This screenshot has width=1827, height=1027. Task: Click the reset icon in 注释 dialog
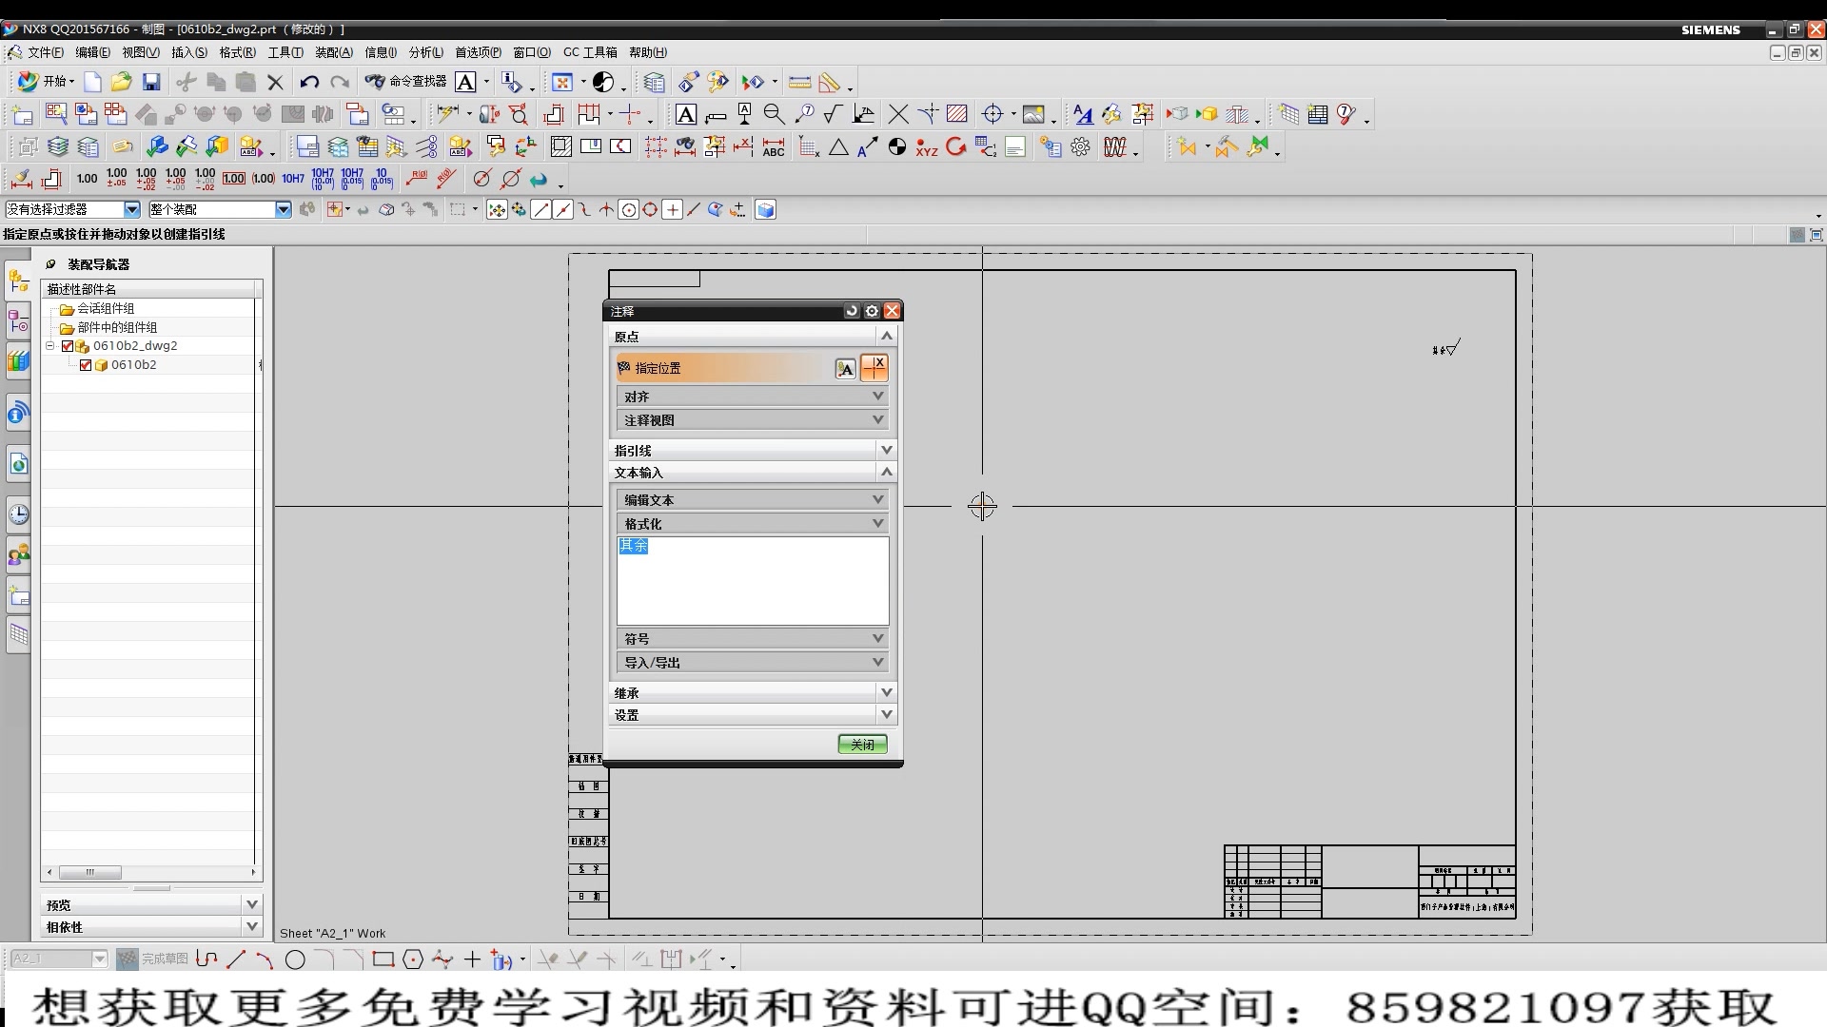click(852, 311)
